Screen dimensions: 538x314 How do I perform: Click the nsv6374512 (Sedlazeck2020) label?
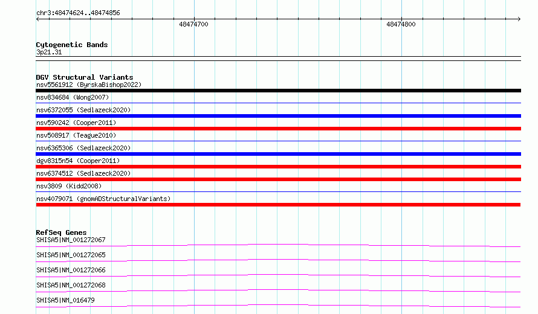tap(83, 173)
